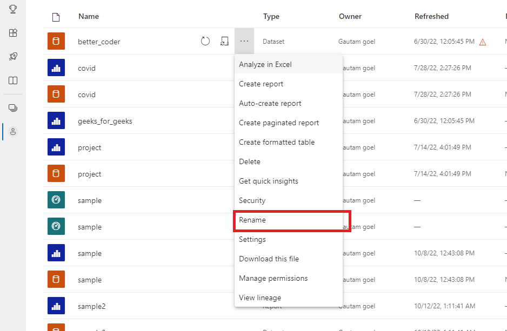Open Deployment pipelines rocket icon
507x331 pixels.
tap(13, 57)
